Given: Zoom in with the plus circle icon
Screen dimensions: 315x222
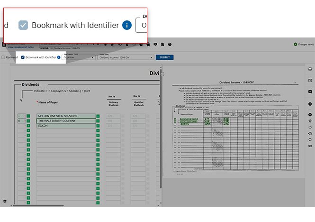Looking at the screenshot, I should pyautogui.click(x=310, y=104).
